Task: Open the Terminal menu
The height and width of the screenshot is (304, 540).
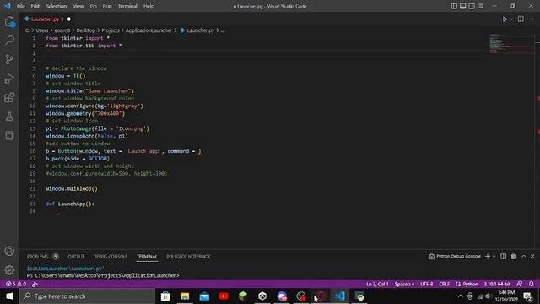Action: tap(127, 6)
